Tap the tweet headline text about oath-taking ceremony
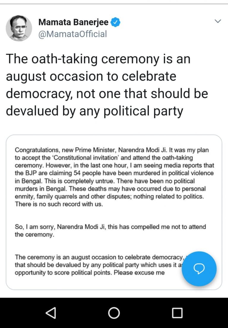Viewport: 228px width, 328px height. 107,85
